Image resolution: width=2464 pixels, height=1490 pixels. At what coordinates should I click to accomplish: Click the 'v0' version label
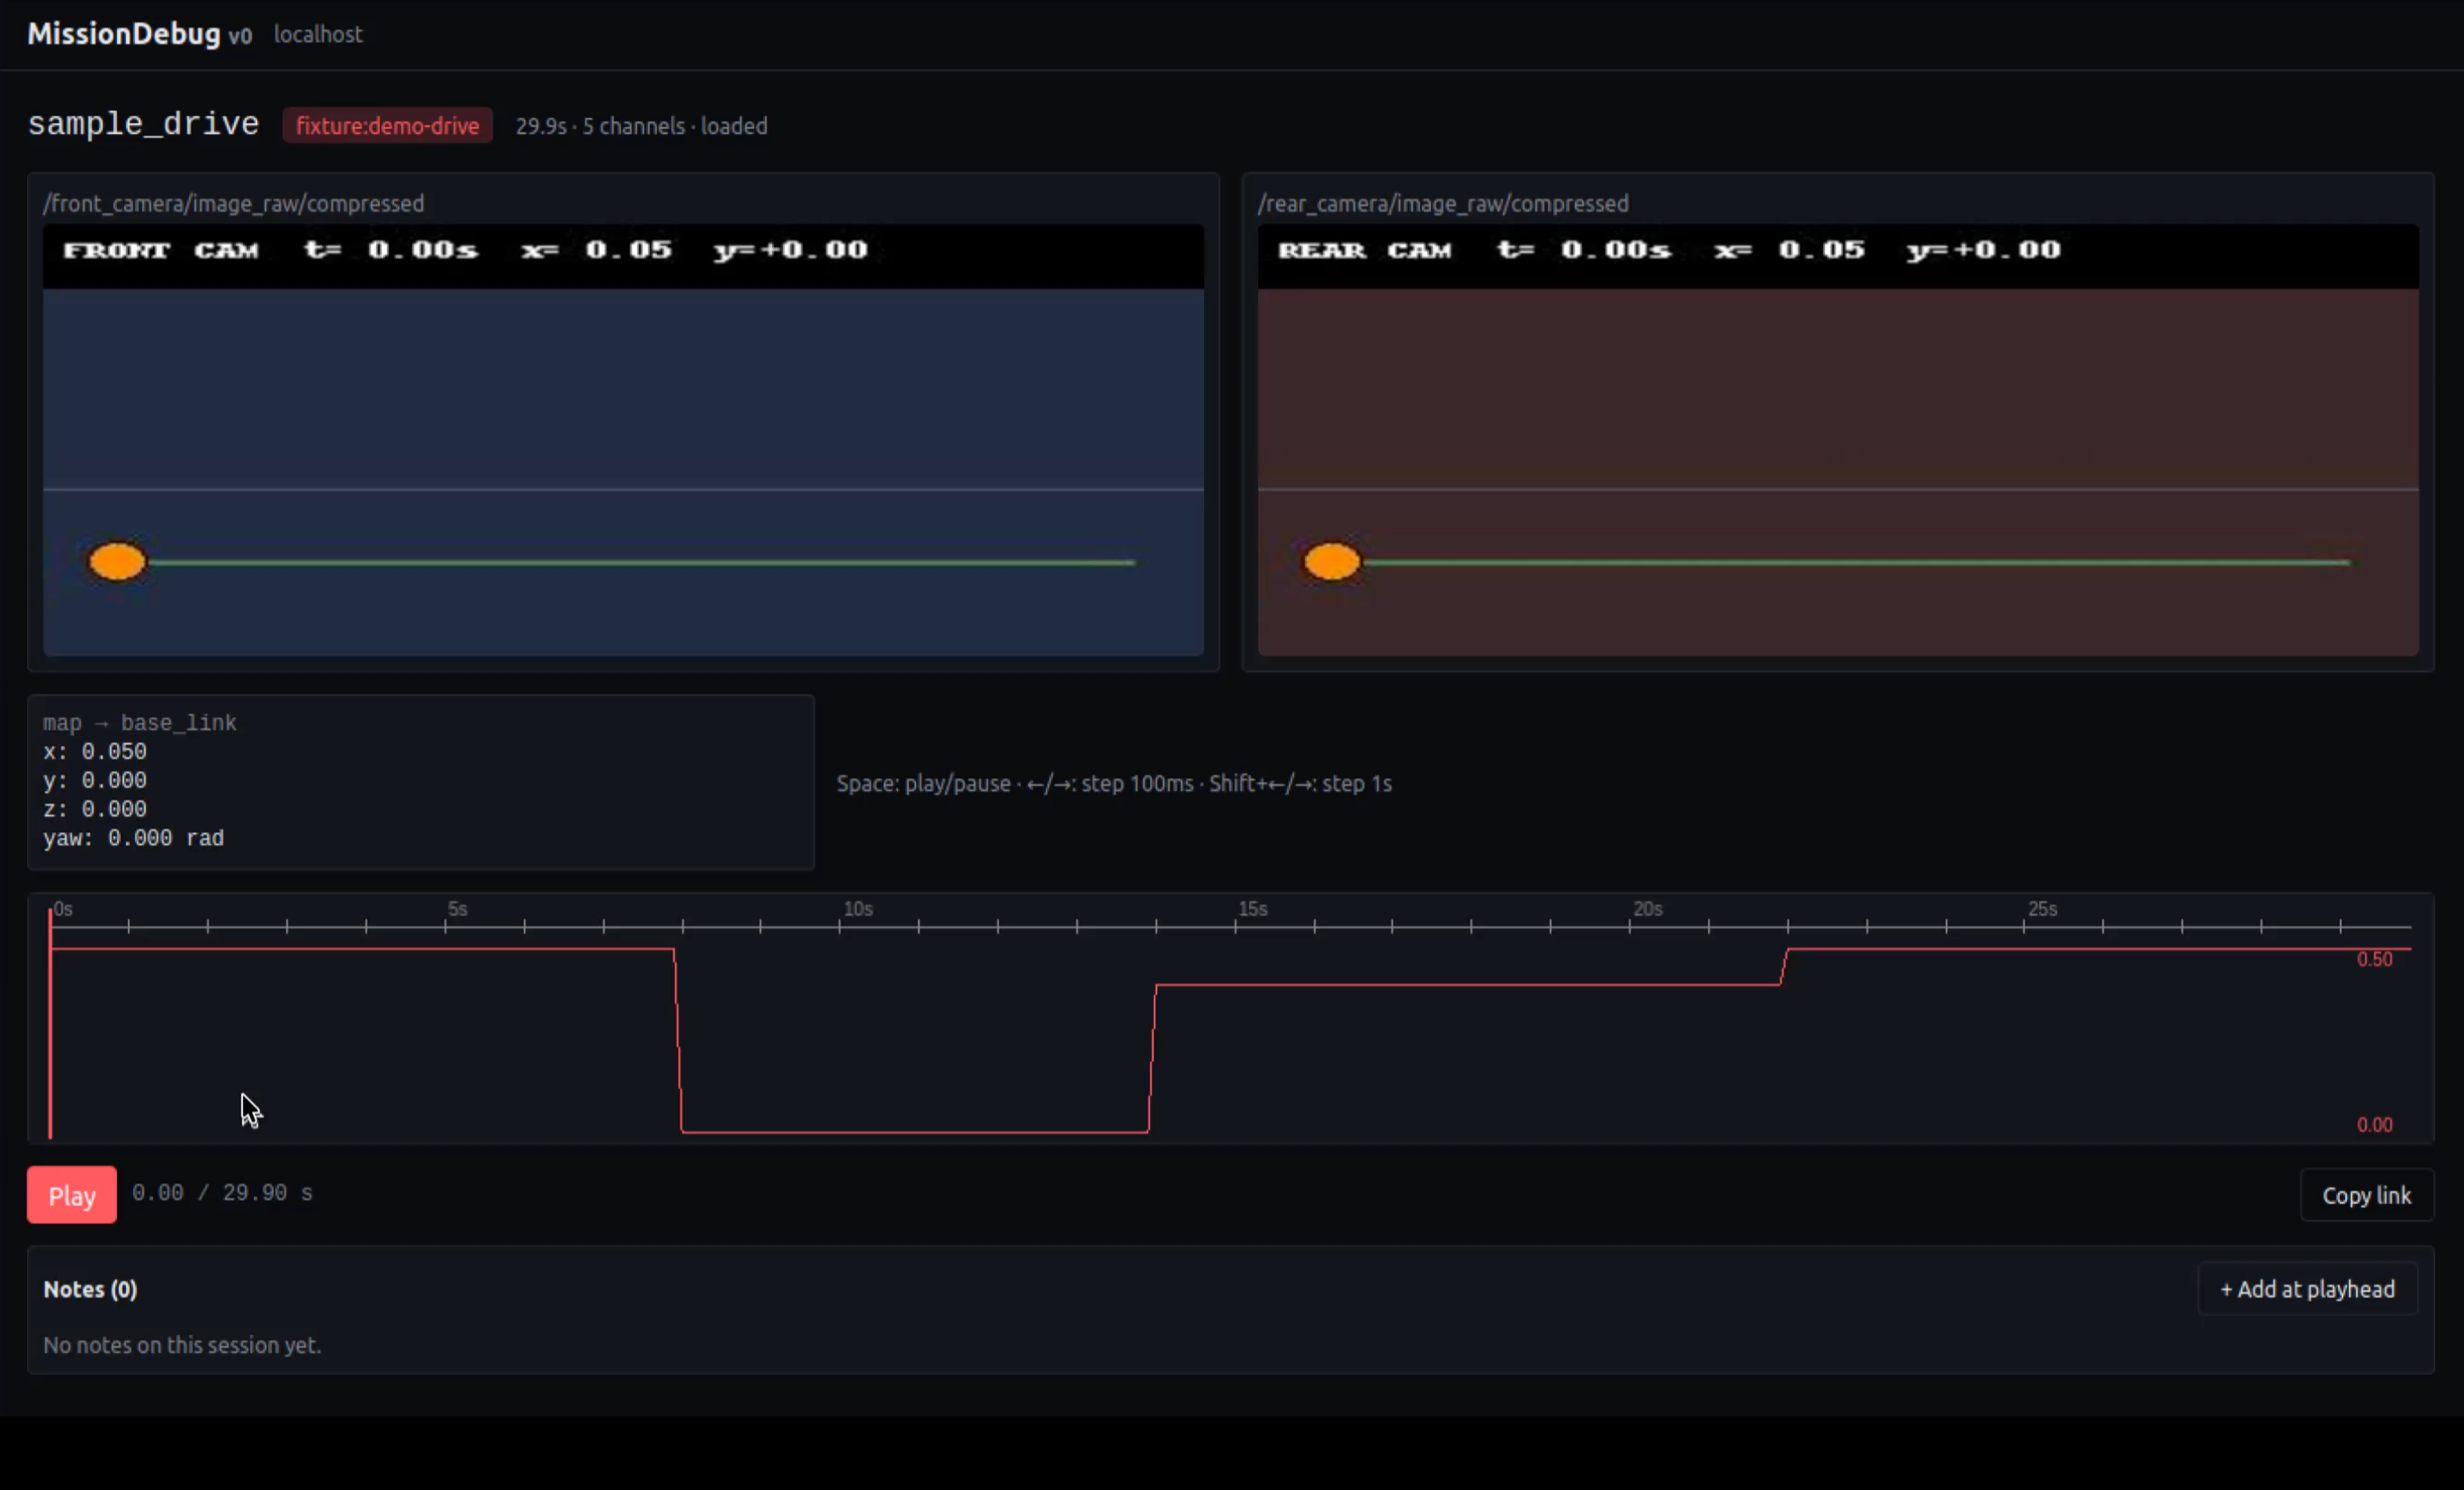(x=240, y=36)
